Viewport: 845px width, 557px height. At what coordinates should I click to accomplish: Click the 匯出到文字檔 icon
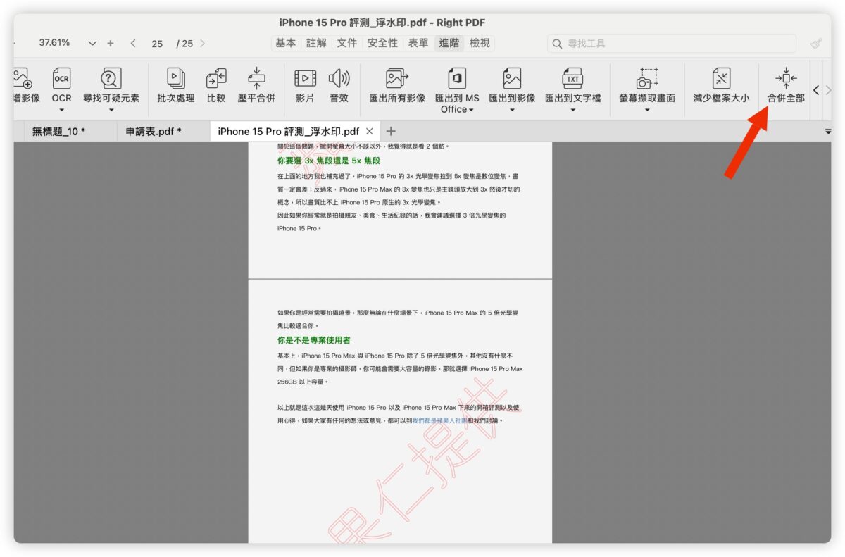[x=572, y=78]
